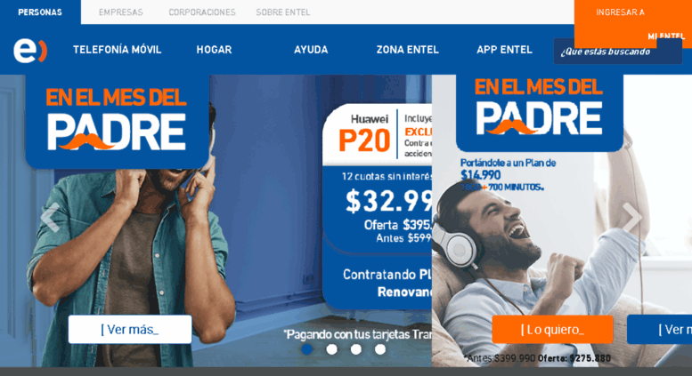Viewport: 692px width, 376px height.
Task: Advance carousel with next arrow
Action: pyautogui.click(x=632, y=217)
